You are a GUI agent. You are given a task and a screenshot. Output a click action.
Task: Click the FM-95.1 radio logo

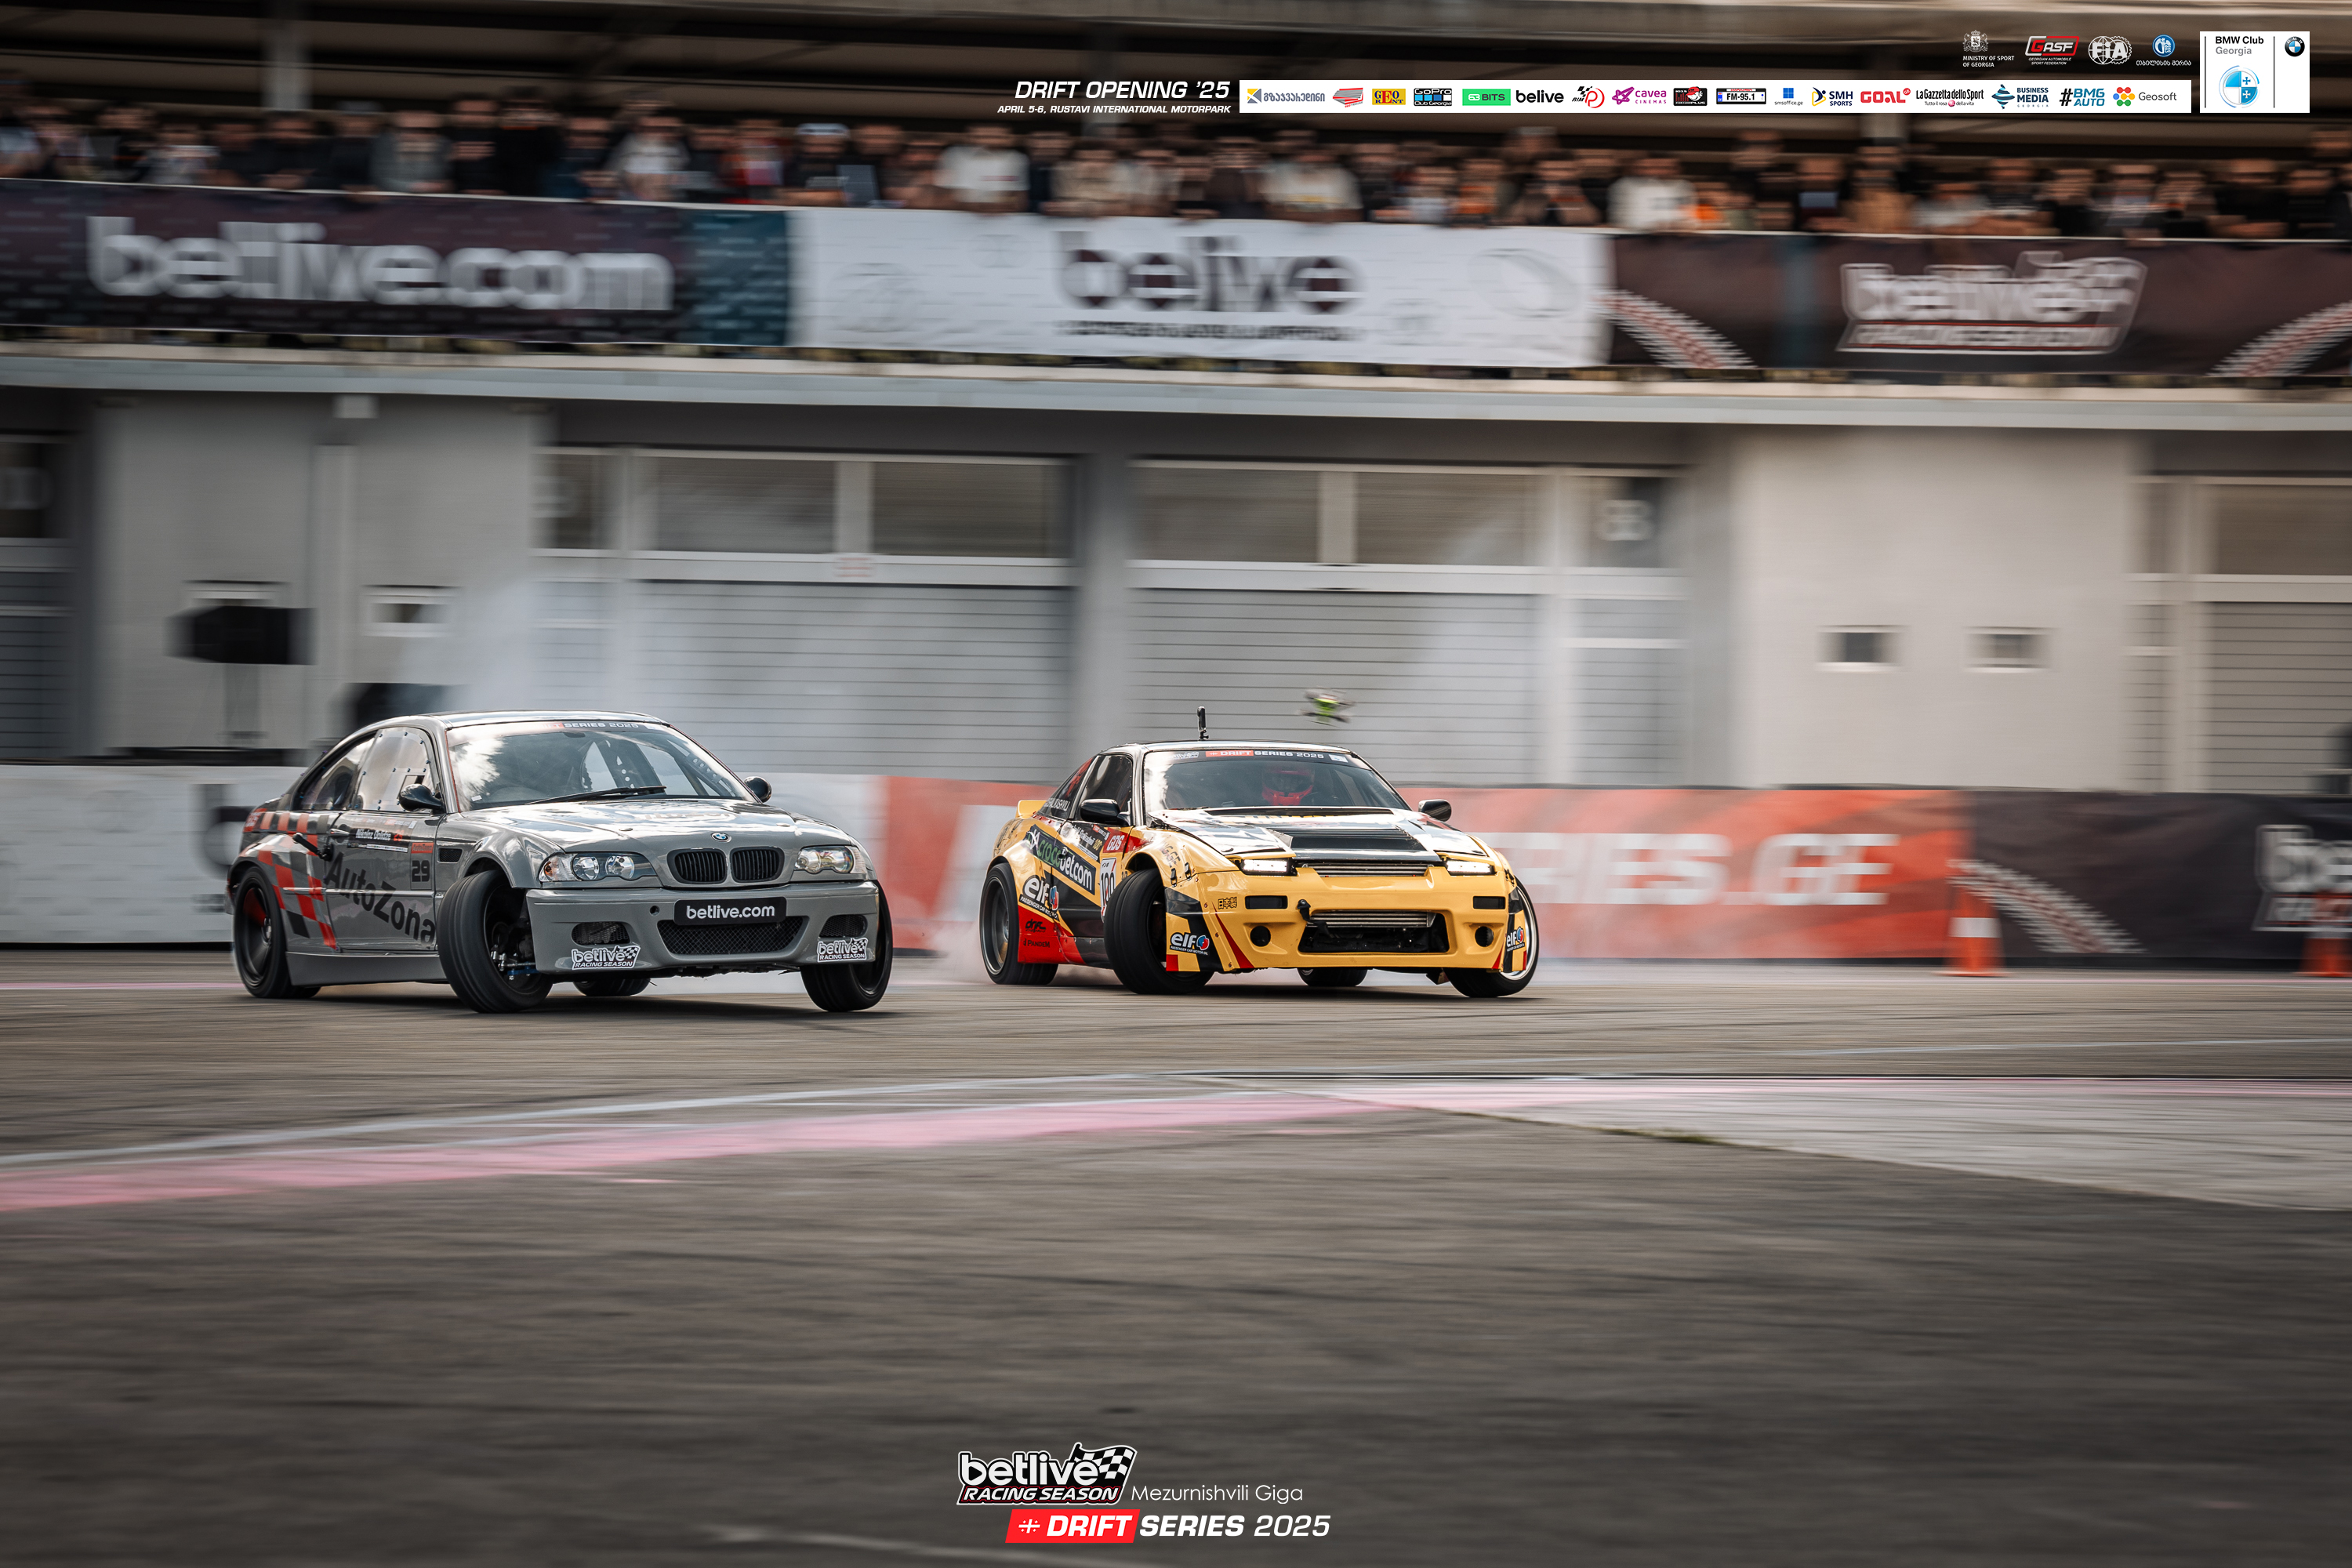pyautogui.click(x=1740, y=97)
